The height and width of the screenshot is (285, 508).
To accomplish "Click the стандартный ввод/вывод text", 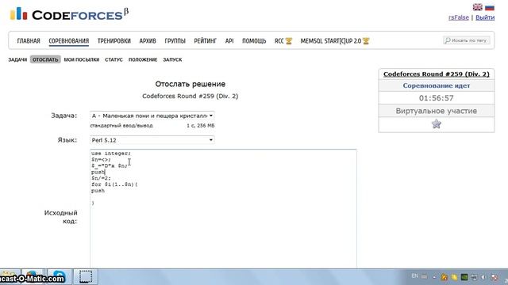I will (121, 126).
